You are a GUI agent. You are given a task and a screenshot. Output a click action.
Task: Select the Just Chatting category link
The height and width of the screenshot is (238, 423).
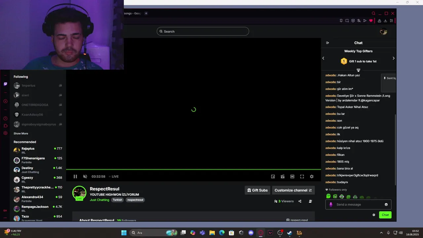click(x=99, y=200)
